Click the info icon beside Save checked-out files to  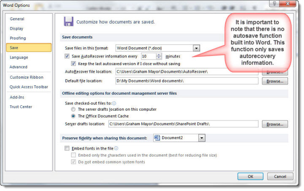coord(114,103)
